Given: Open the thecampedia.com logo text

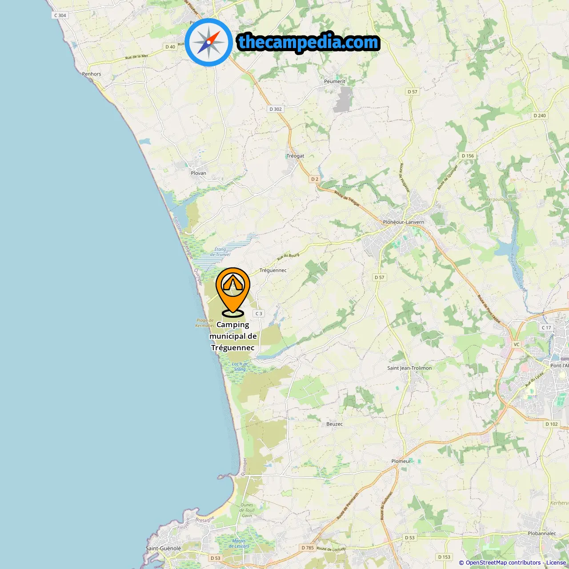Looking at the screenshot, I should [x=309, y=43].
